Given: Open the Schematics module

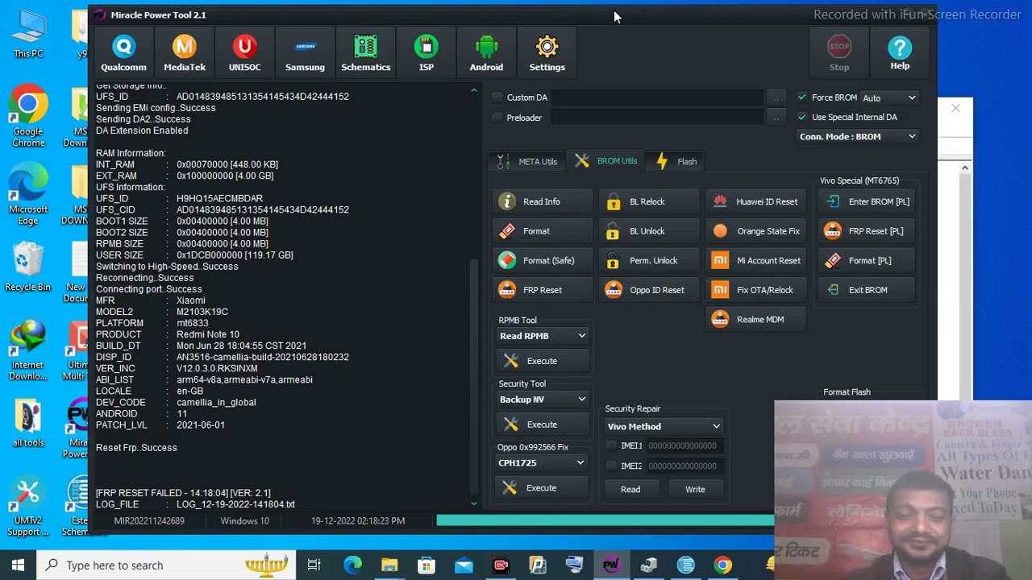Looking at the screenshot, I should (365, 53).
